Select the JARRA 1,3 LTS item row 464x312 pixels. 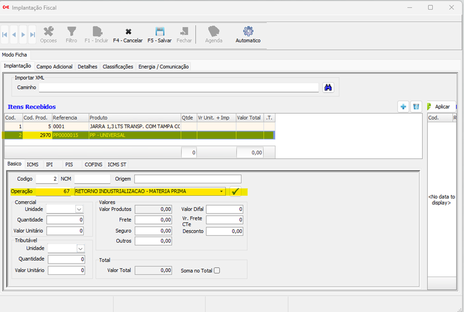coord(134,127)
